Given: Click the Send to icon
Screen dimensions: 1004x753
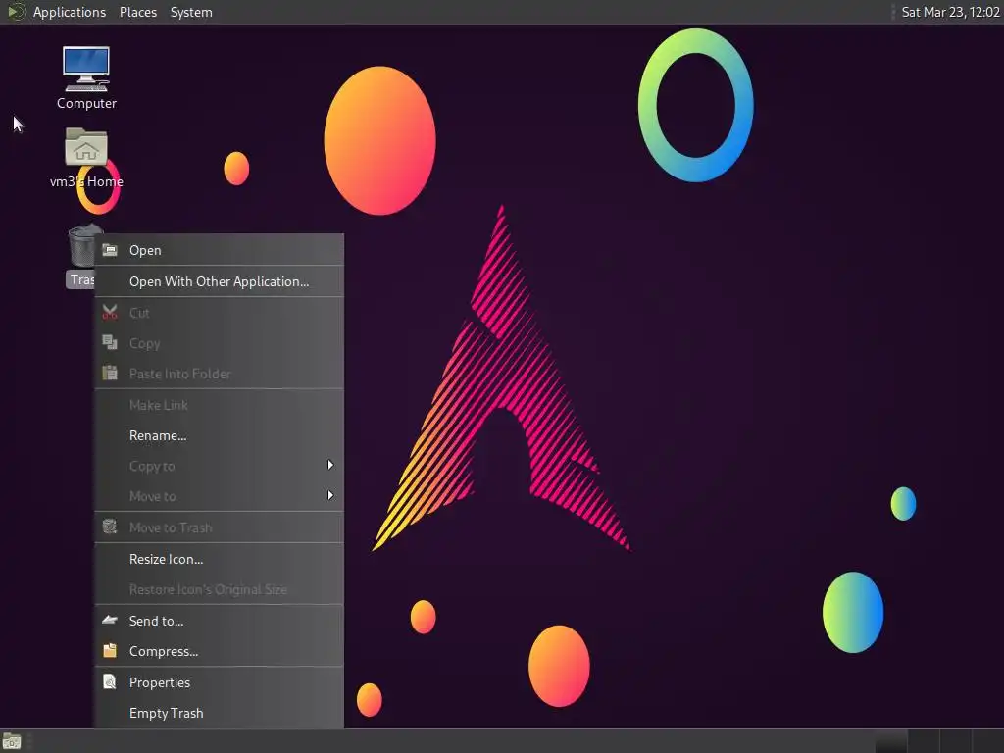Looking at the screenshot, I should pos(110,620).
